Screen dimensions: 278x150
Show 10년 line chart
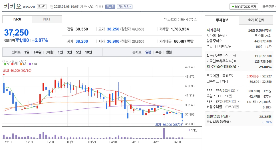pos(88,52)
